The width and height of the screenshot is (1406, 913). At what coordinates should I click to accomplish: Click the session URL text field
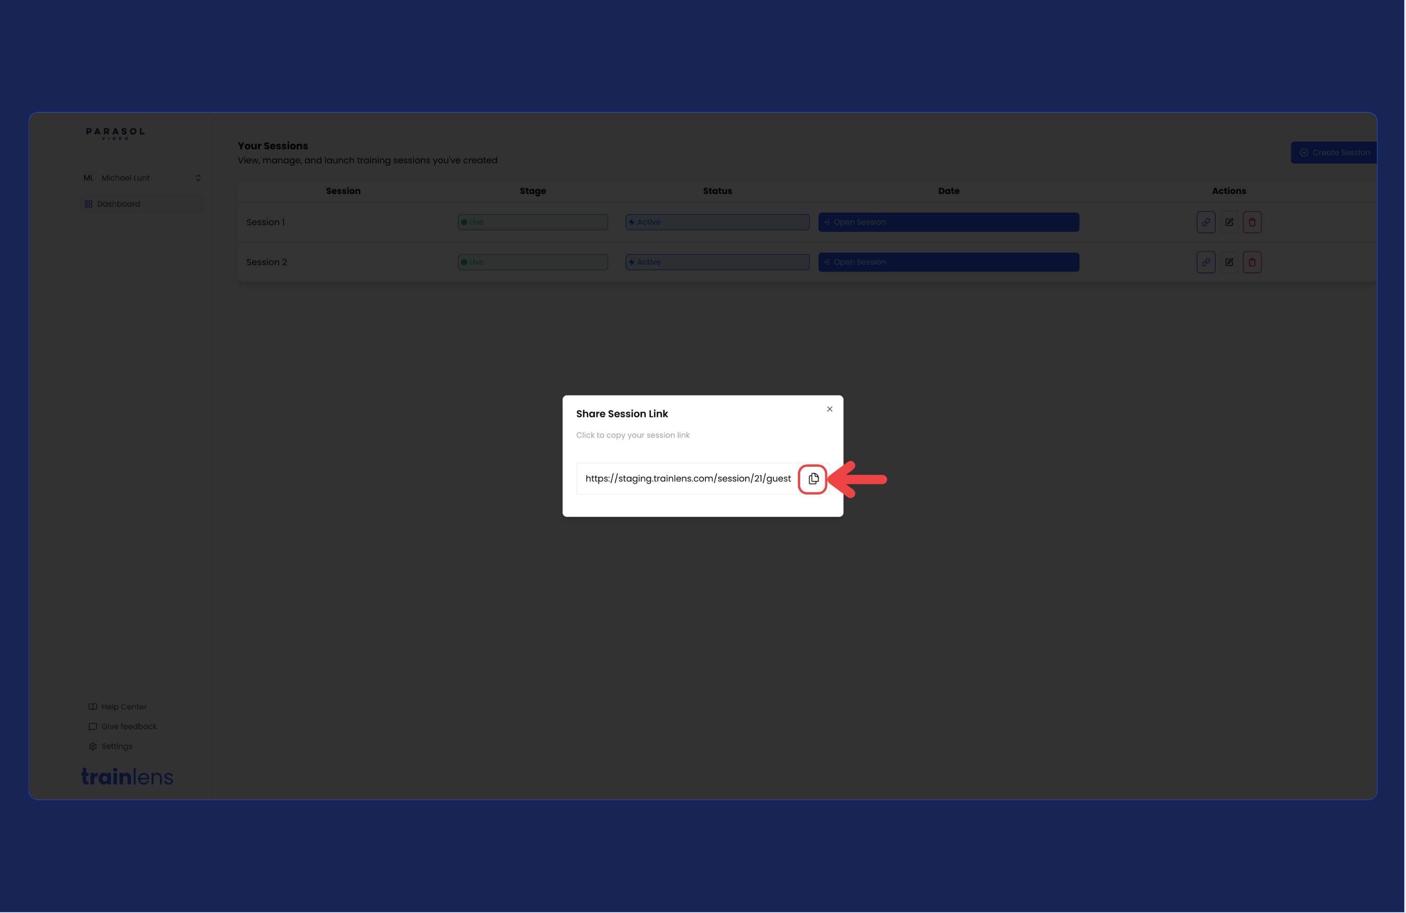(x=688, y=479)
